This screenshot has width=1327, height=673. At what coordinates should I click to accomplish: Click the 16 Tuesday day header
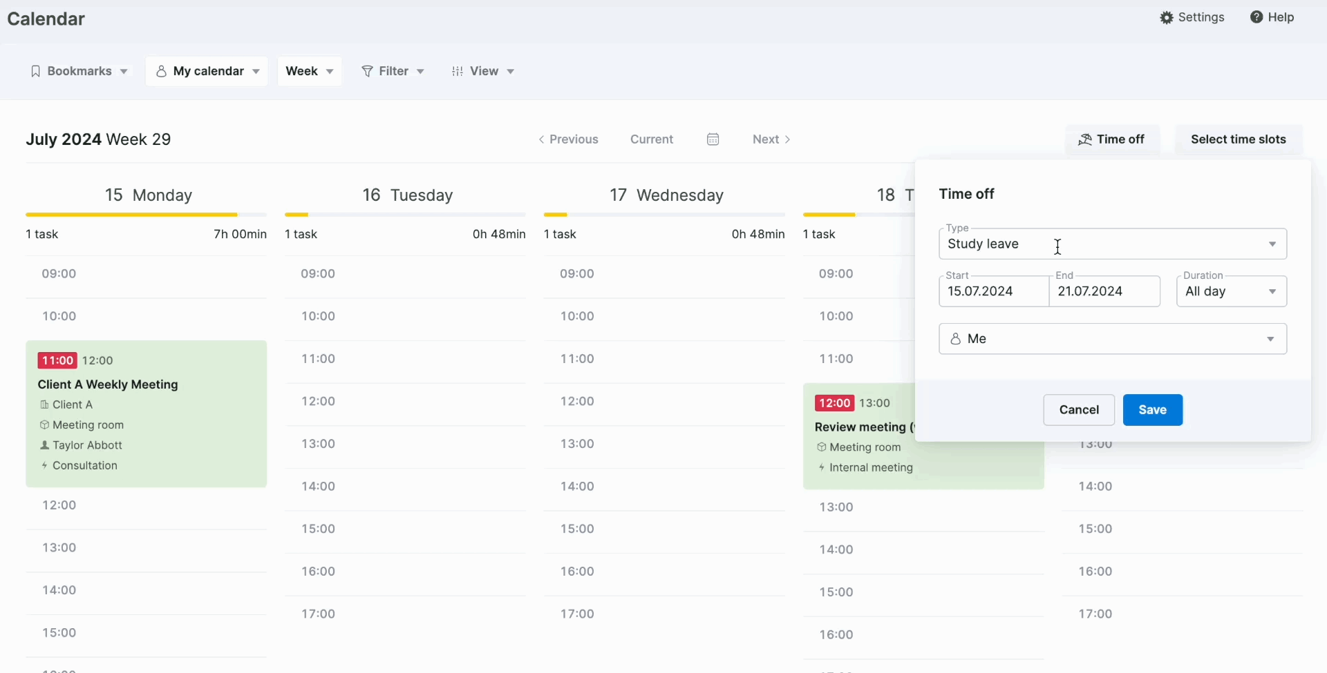pyautogui.click(x=408, y=195)
